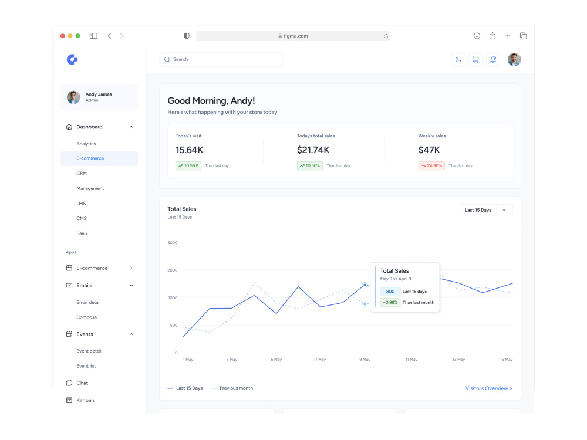Show browser tab overview icon
The height and width of the screenshot is (440, 587).
pyautogui.click(x=524, y=36)
